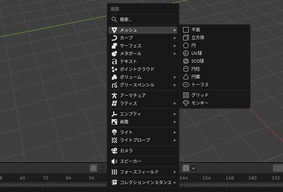Toggle the circle button in the timeline header
The image size is (283, 192).
tap(94, 168)
